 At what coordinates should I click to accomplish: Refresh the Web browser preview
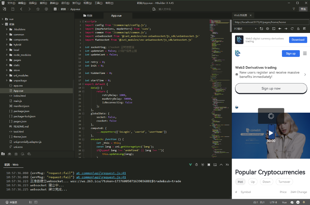pyautogui.click(x=292, y=29)
